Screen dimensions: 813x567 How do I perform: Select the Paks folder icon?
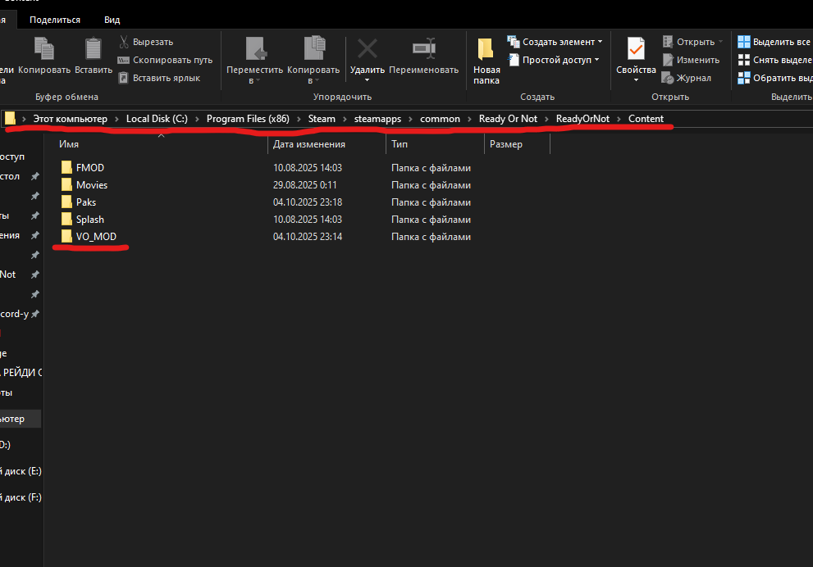(67, 202)
